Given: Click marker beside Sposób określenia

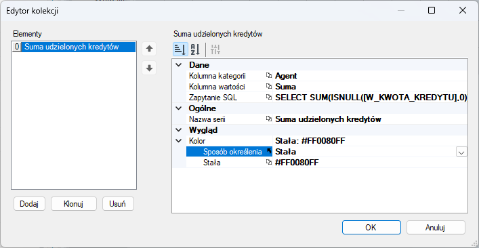Looking at the screenshot, I should [269, 151].
